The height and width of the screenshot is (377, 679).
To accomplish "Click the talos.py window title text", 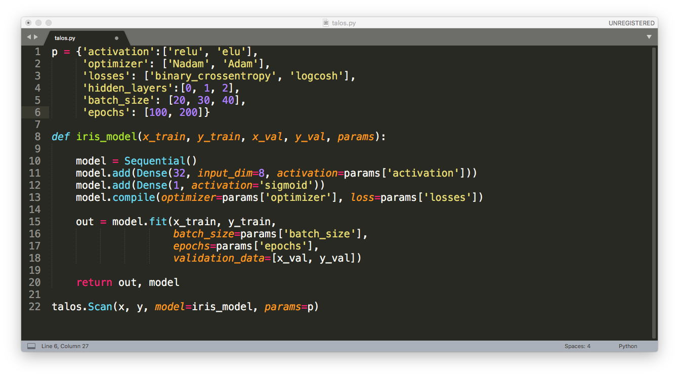I will tap(344, 23).
